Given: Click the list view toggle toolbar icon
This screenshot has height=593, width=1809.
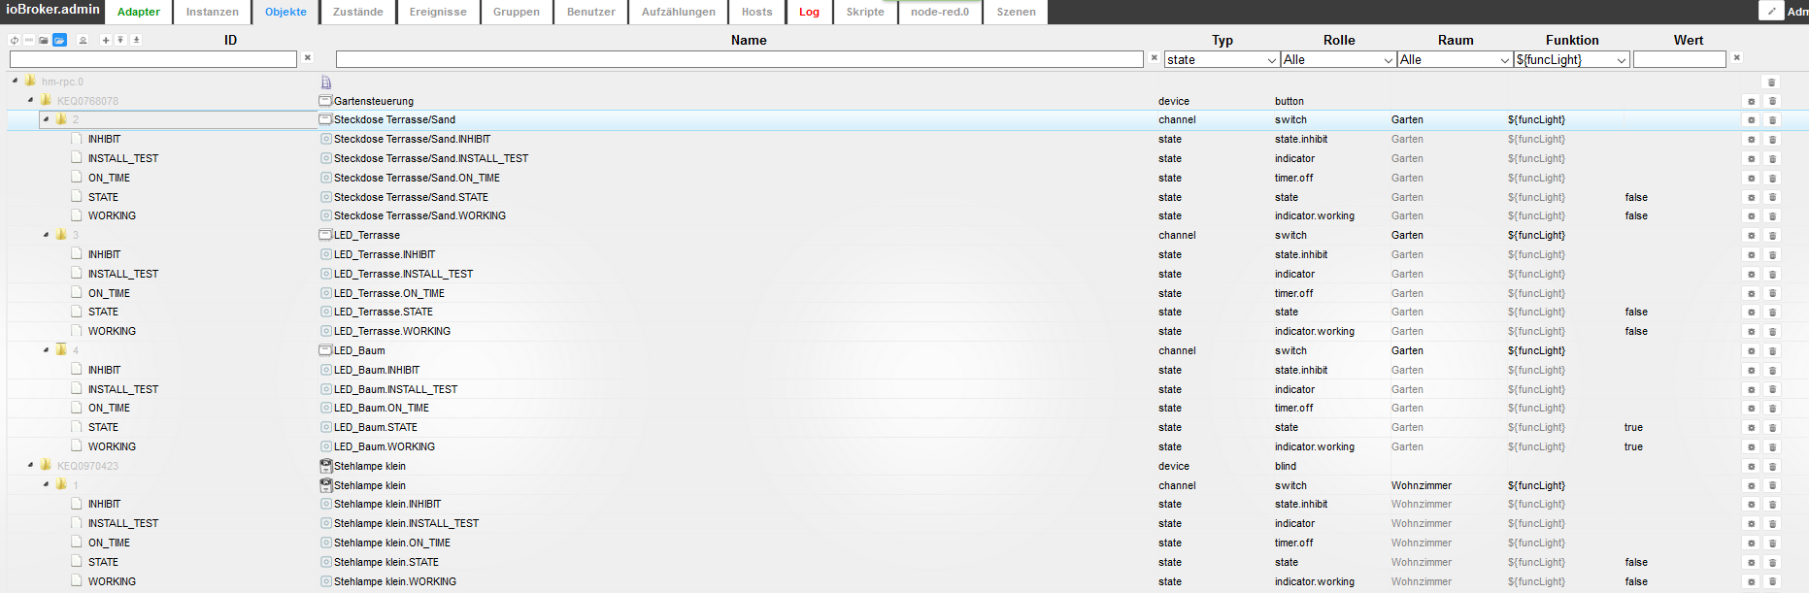Looking at the screenshot, I should coord(29,40).
